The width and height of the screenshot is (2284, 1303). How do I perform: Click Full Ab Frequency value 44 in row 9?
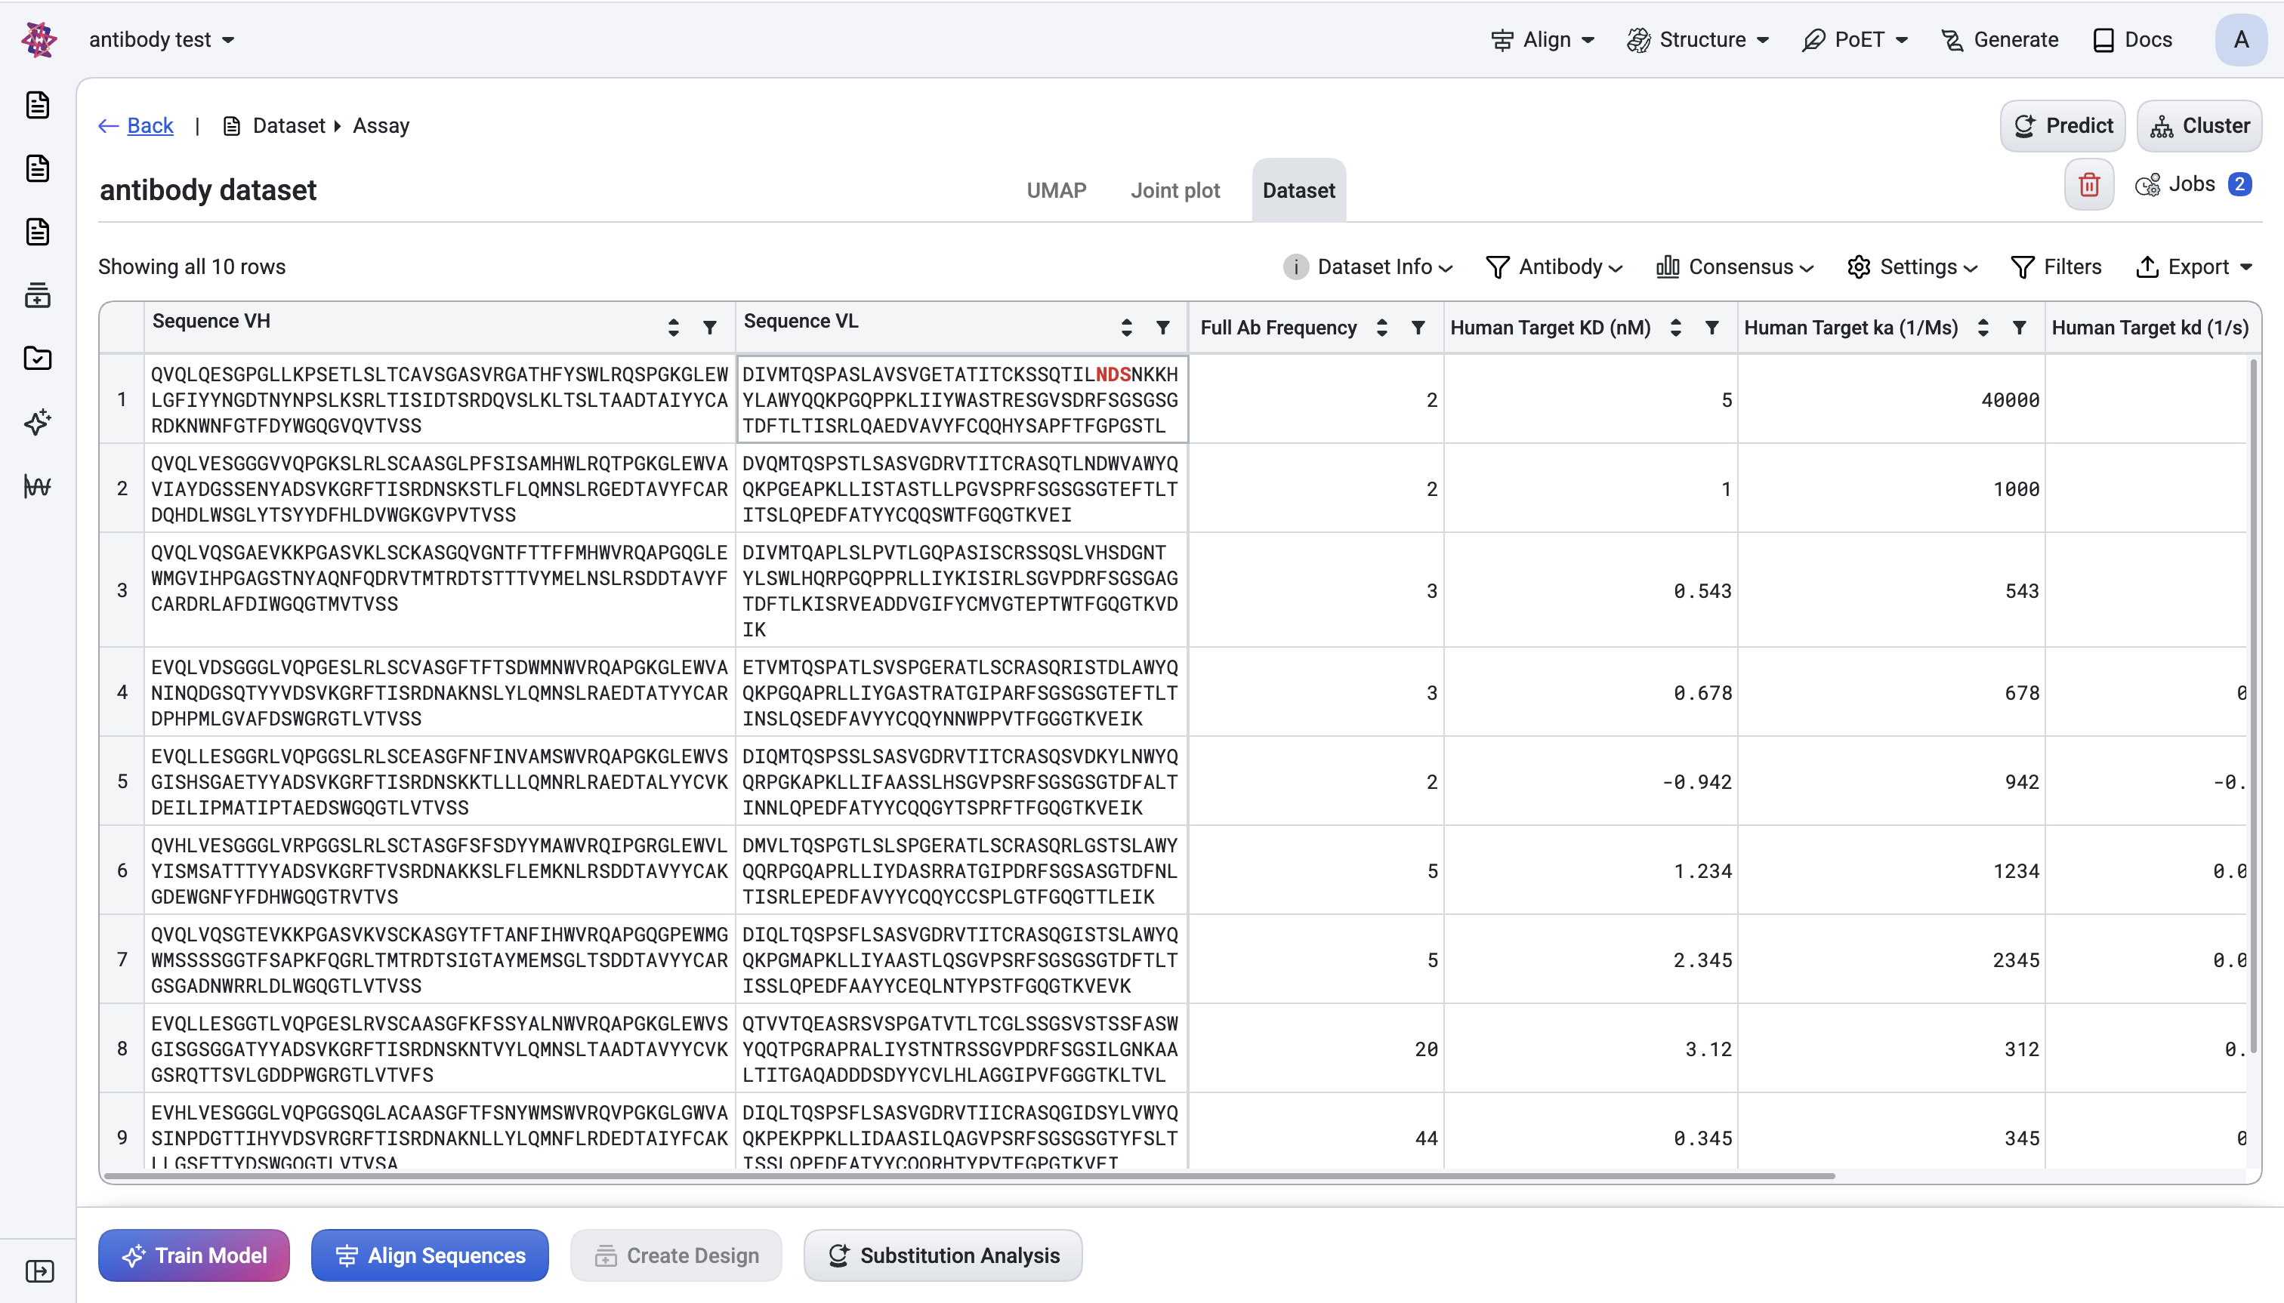[1426, 1138]
